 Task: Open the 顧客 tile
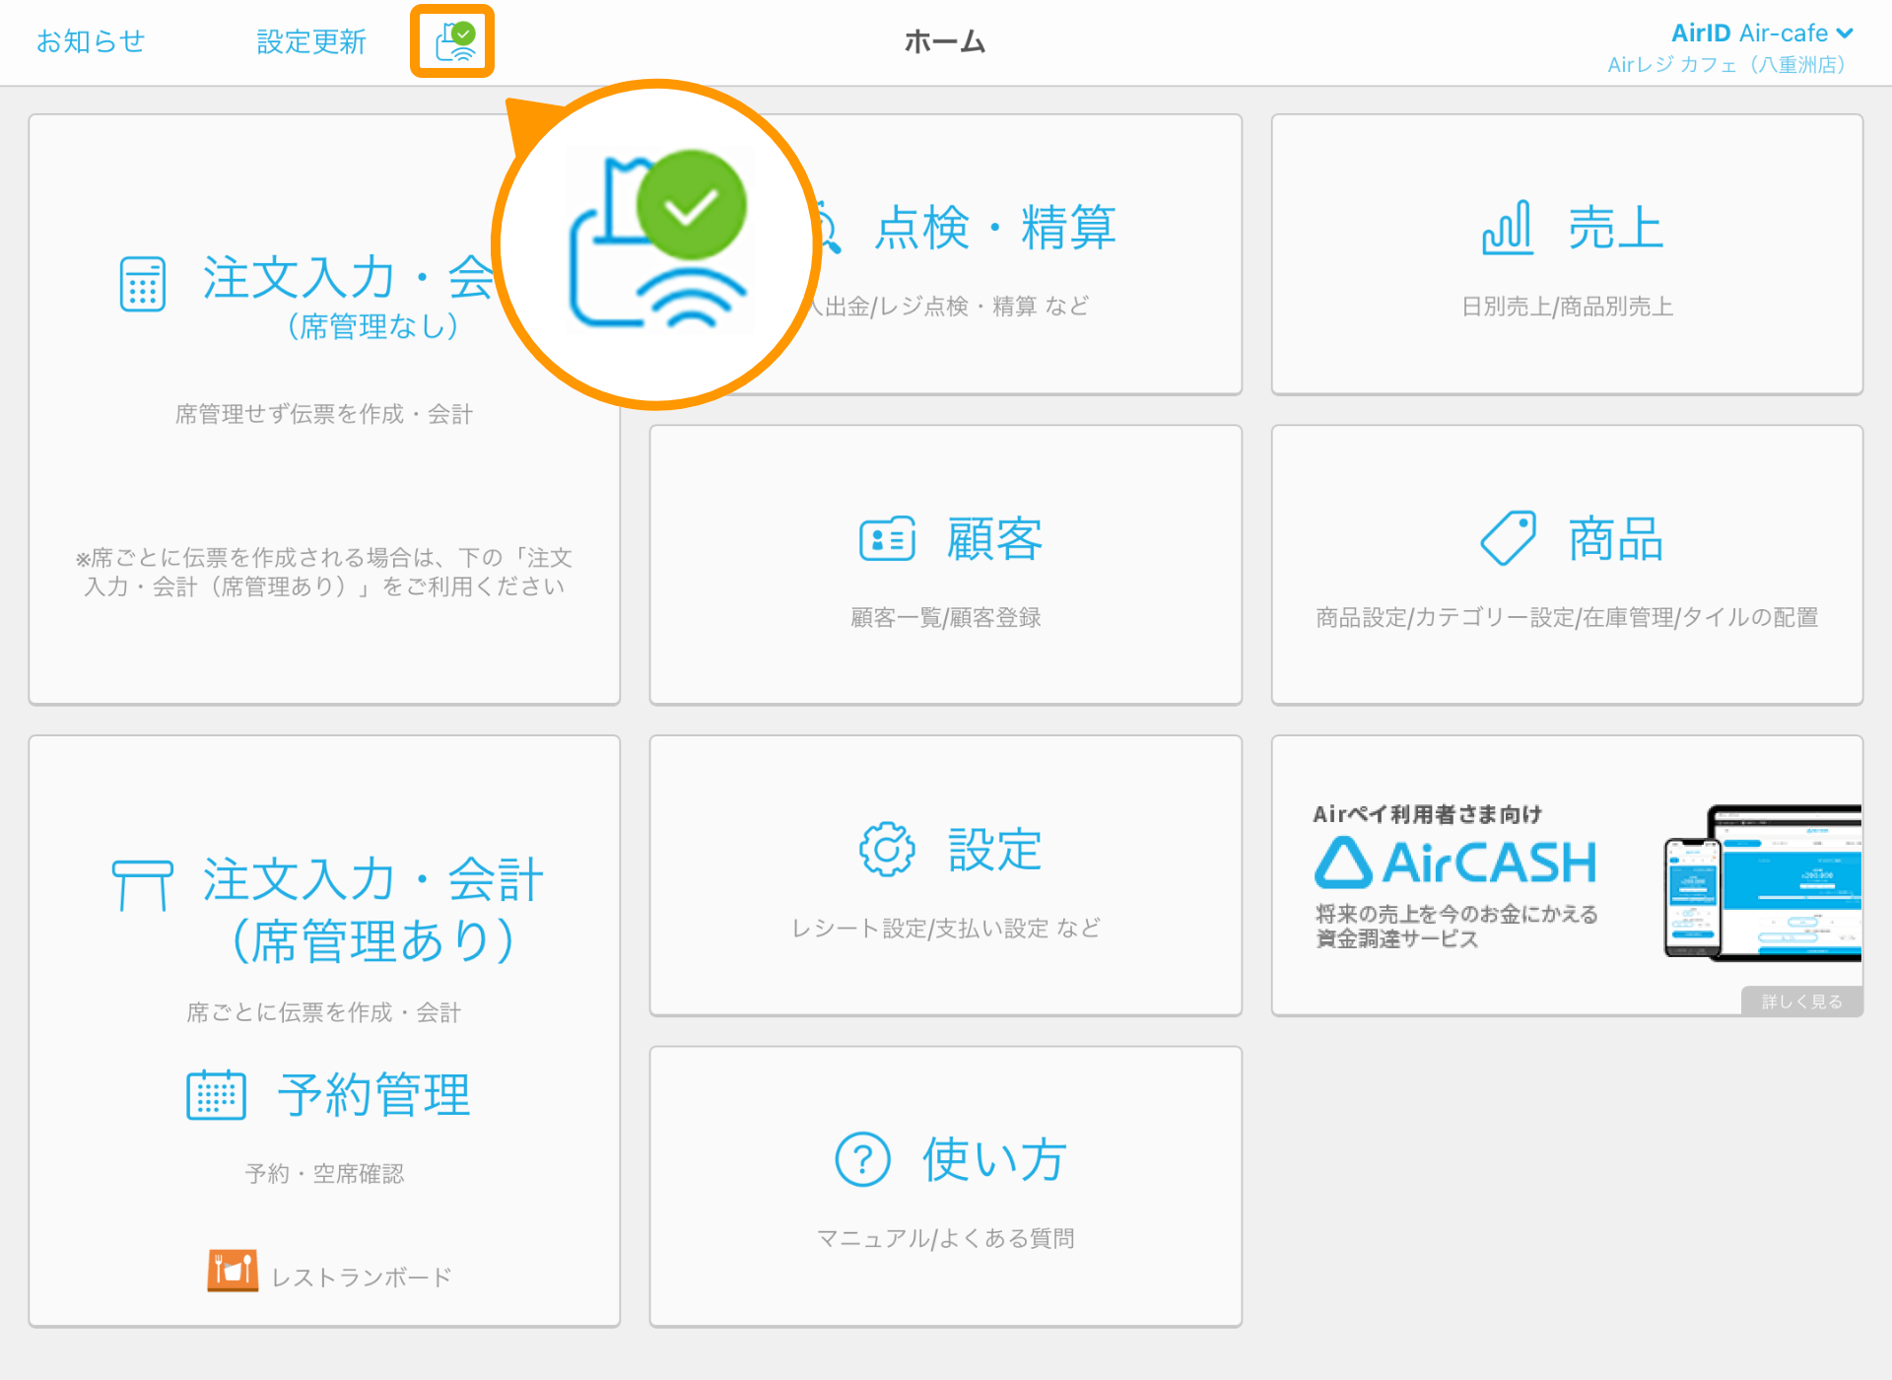tap(945, 564)
